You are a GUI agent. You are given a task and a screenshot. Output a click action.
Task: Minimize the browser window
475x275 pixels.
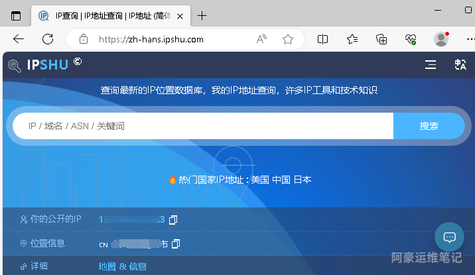click(438, 11)
